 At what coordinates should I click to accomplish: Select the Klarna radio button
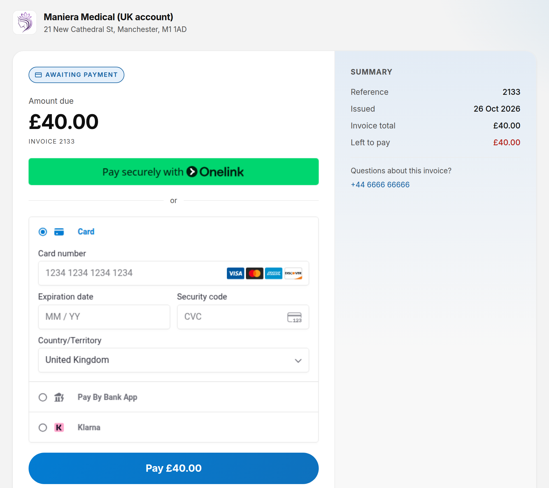pyautogui.click(x=43, y=428)
